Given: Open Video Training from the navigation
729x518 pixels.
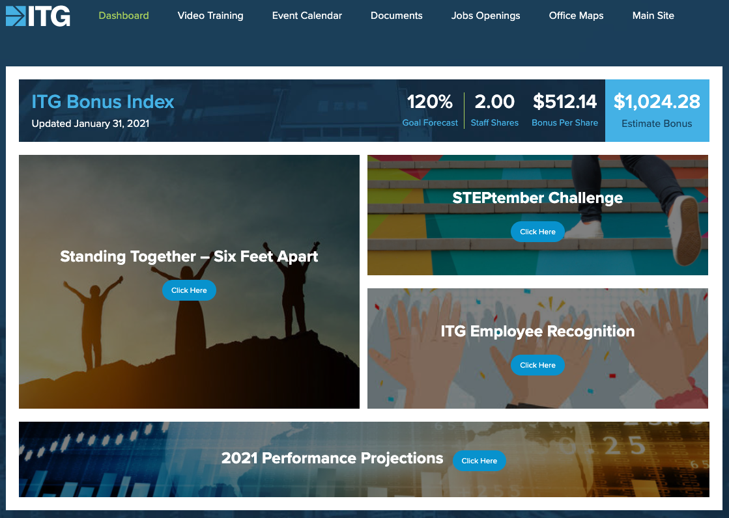Looking at the screenshot, I should click(x=210, y=16).
